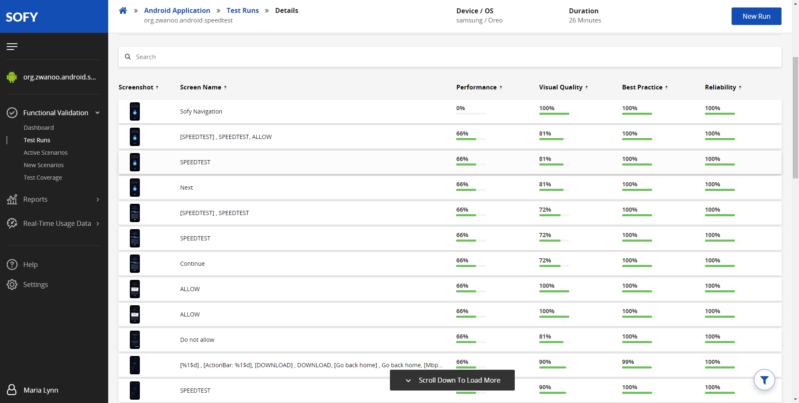Select the Do not allow screen name

coord(197,340)
